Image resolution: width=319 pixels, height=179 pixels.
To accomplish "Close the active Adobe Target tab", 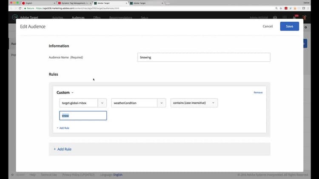I will pyautogui.click(x=126, y=3).
